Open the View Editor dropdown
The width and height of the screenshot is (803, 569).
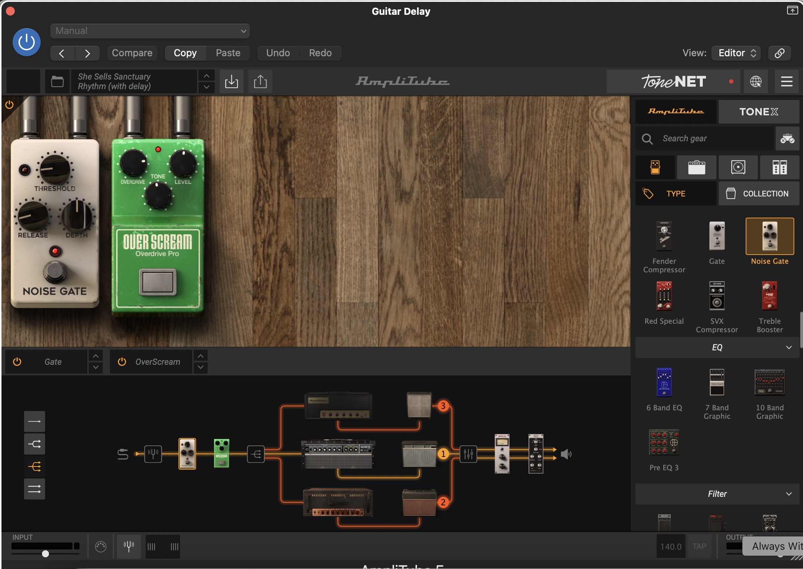pos(736,53)
